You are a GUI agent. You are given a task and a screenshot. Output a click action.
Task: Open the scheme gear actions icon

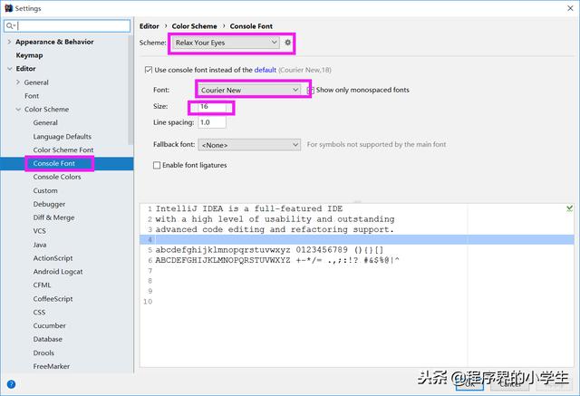tap(288, 43)
